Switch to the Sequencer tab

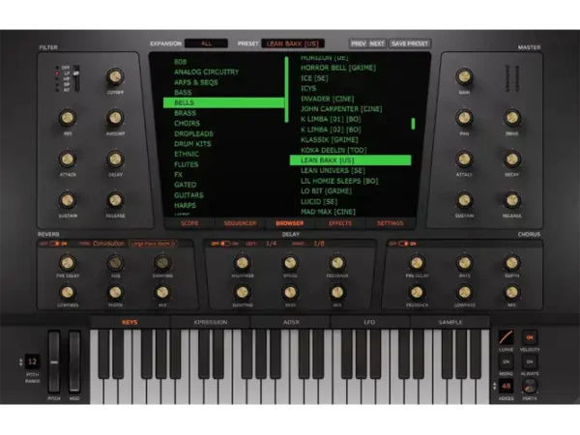[240, 223]
